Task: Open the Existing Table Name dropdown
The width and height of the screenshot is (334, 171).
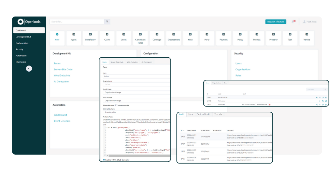Action: (x=136, y=112)
